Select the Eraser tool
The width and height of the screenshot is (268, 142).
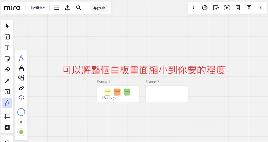click(x=21, y=88)
